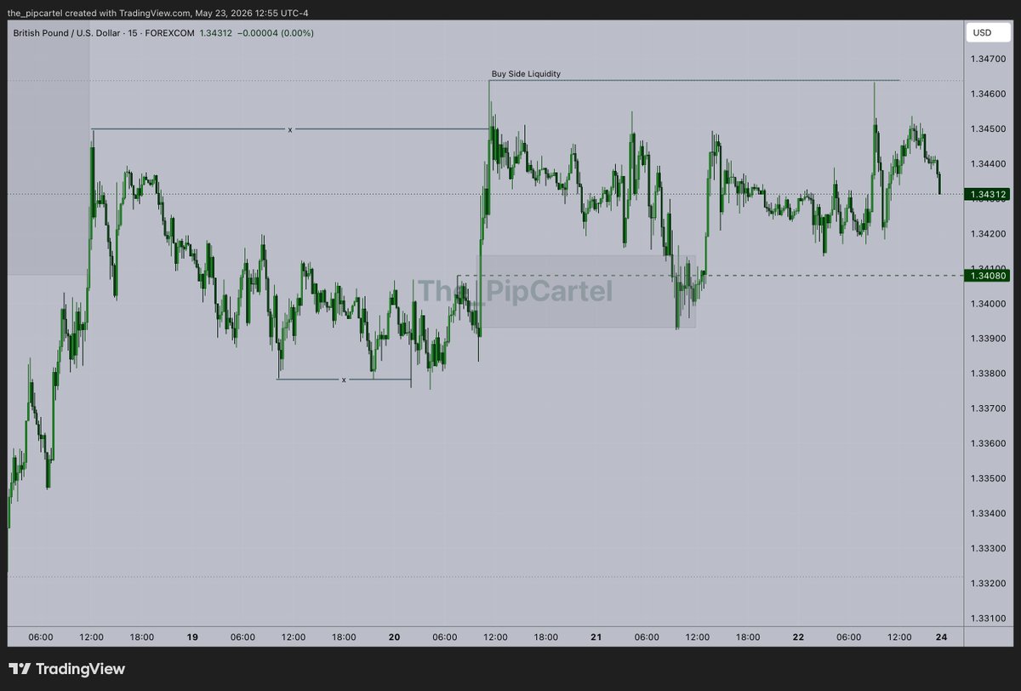Click the date label 19 on the time axis
Screen dimensions: 1021x691
(x=192, y=637)
